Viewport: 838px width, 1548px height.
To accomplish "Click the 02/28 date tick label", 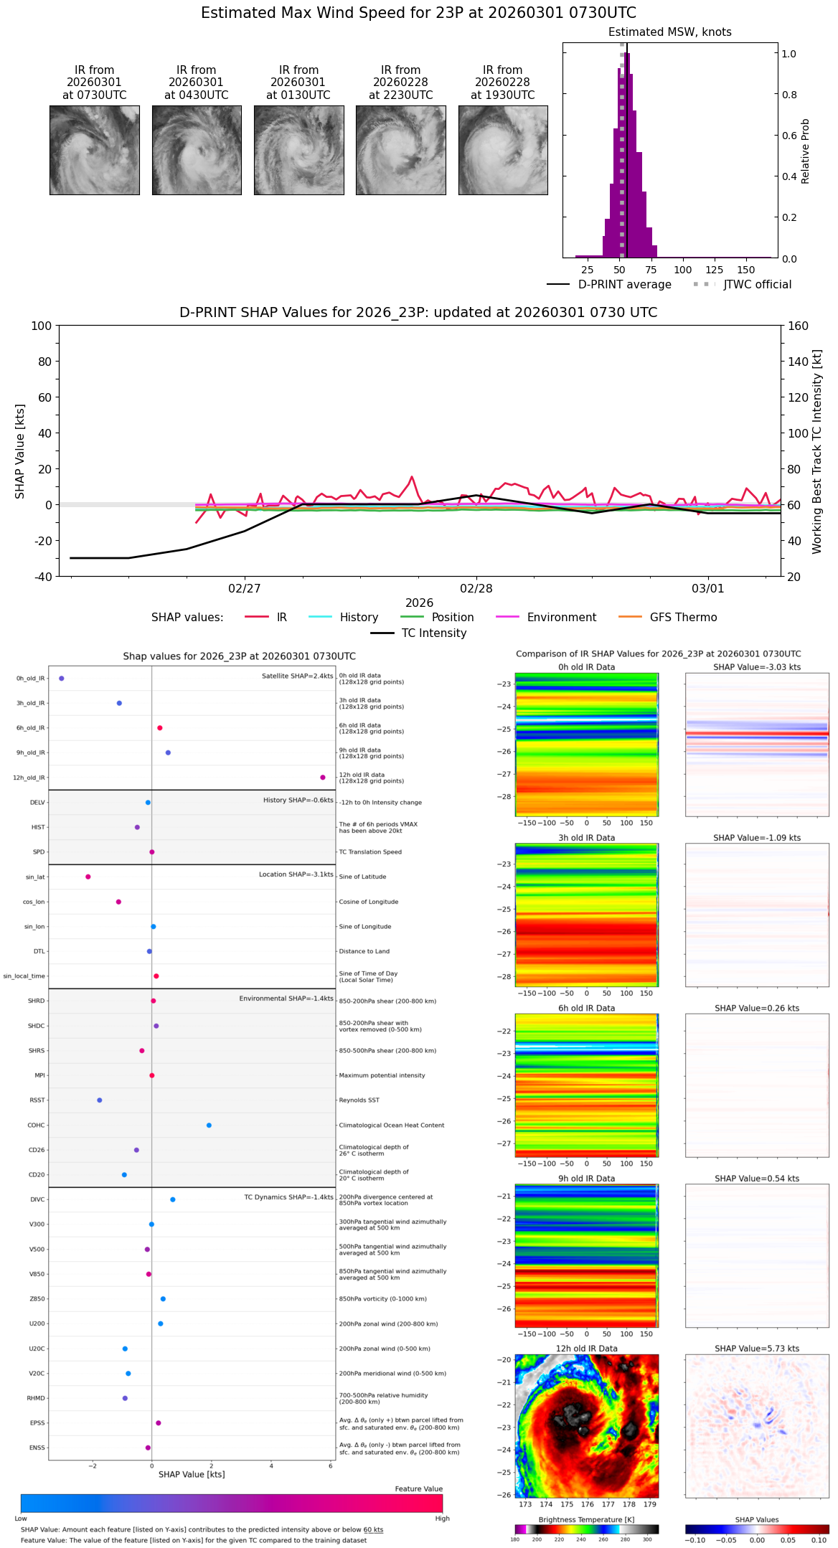I will pos(476,588).
